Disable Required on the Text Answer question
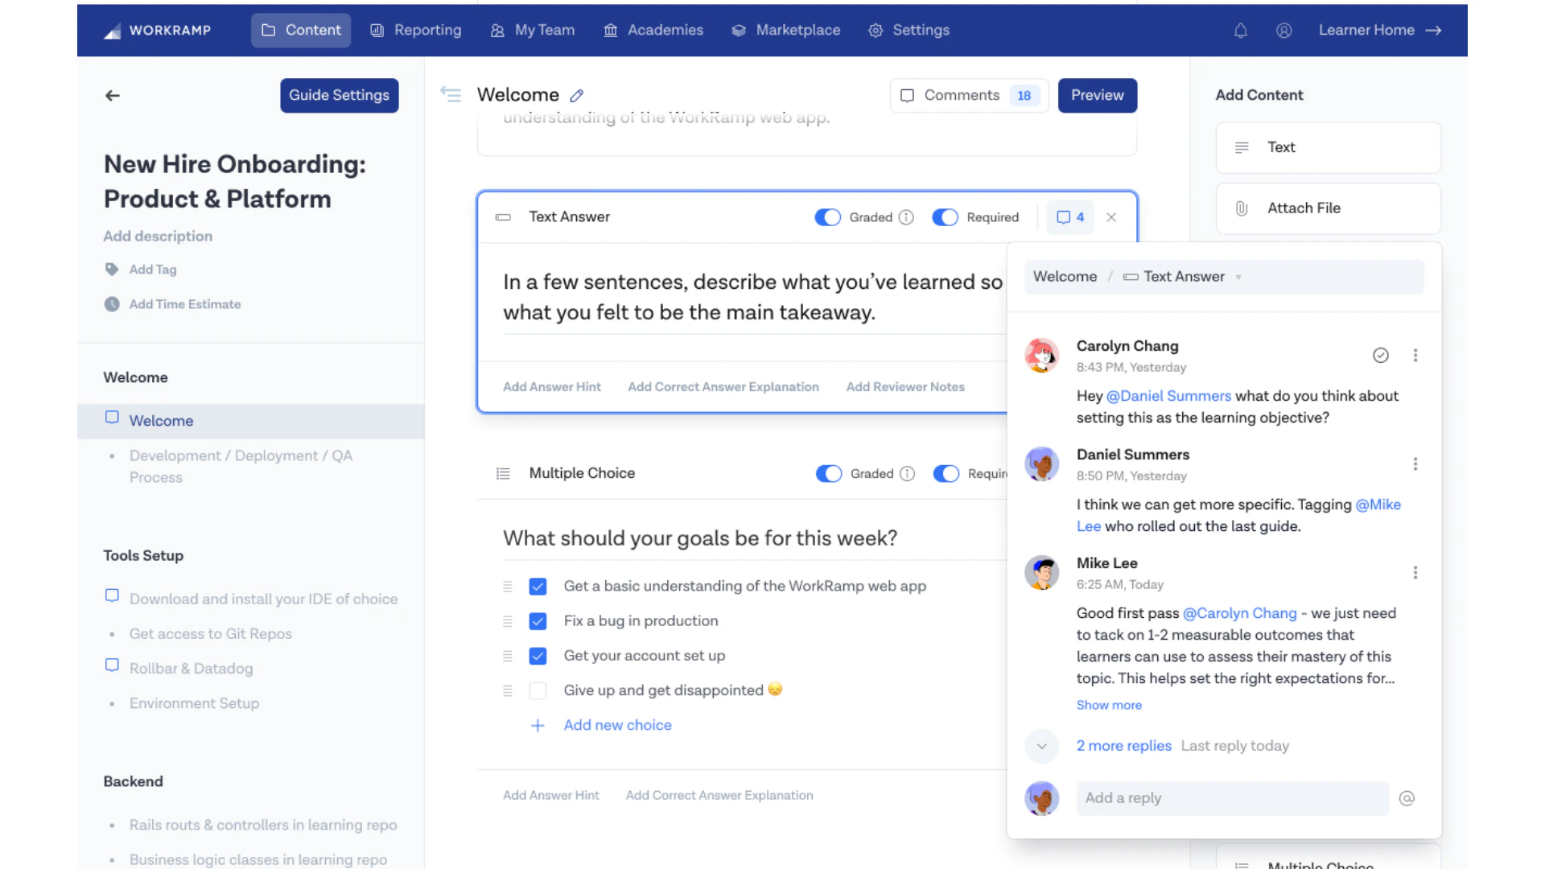Image resolution: width=1545 pixels, height=869 pixels. (946, 217)
